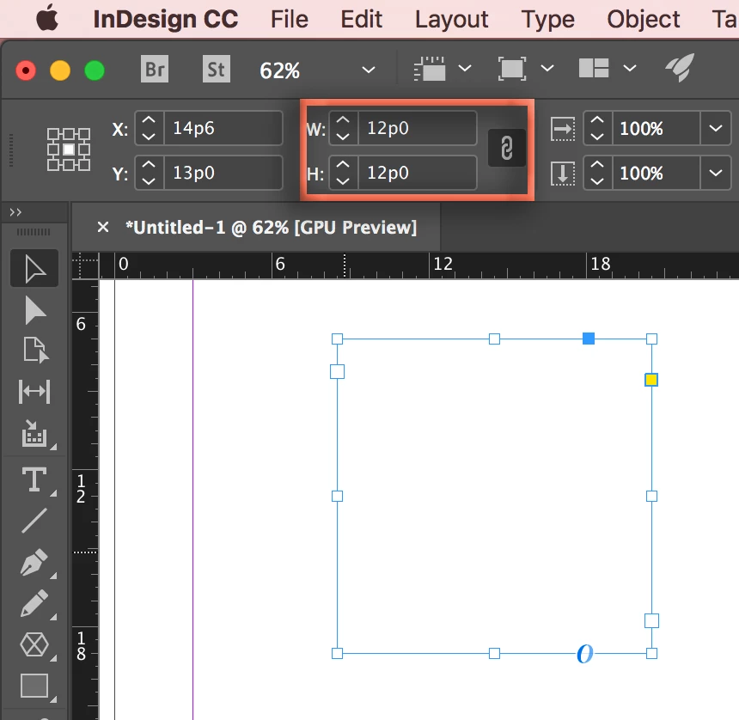Open the InDesign CC menu
The width and height of the screenshot is (739, 720).
coord(166,19)
